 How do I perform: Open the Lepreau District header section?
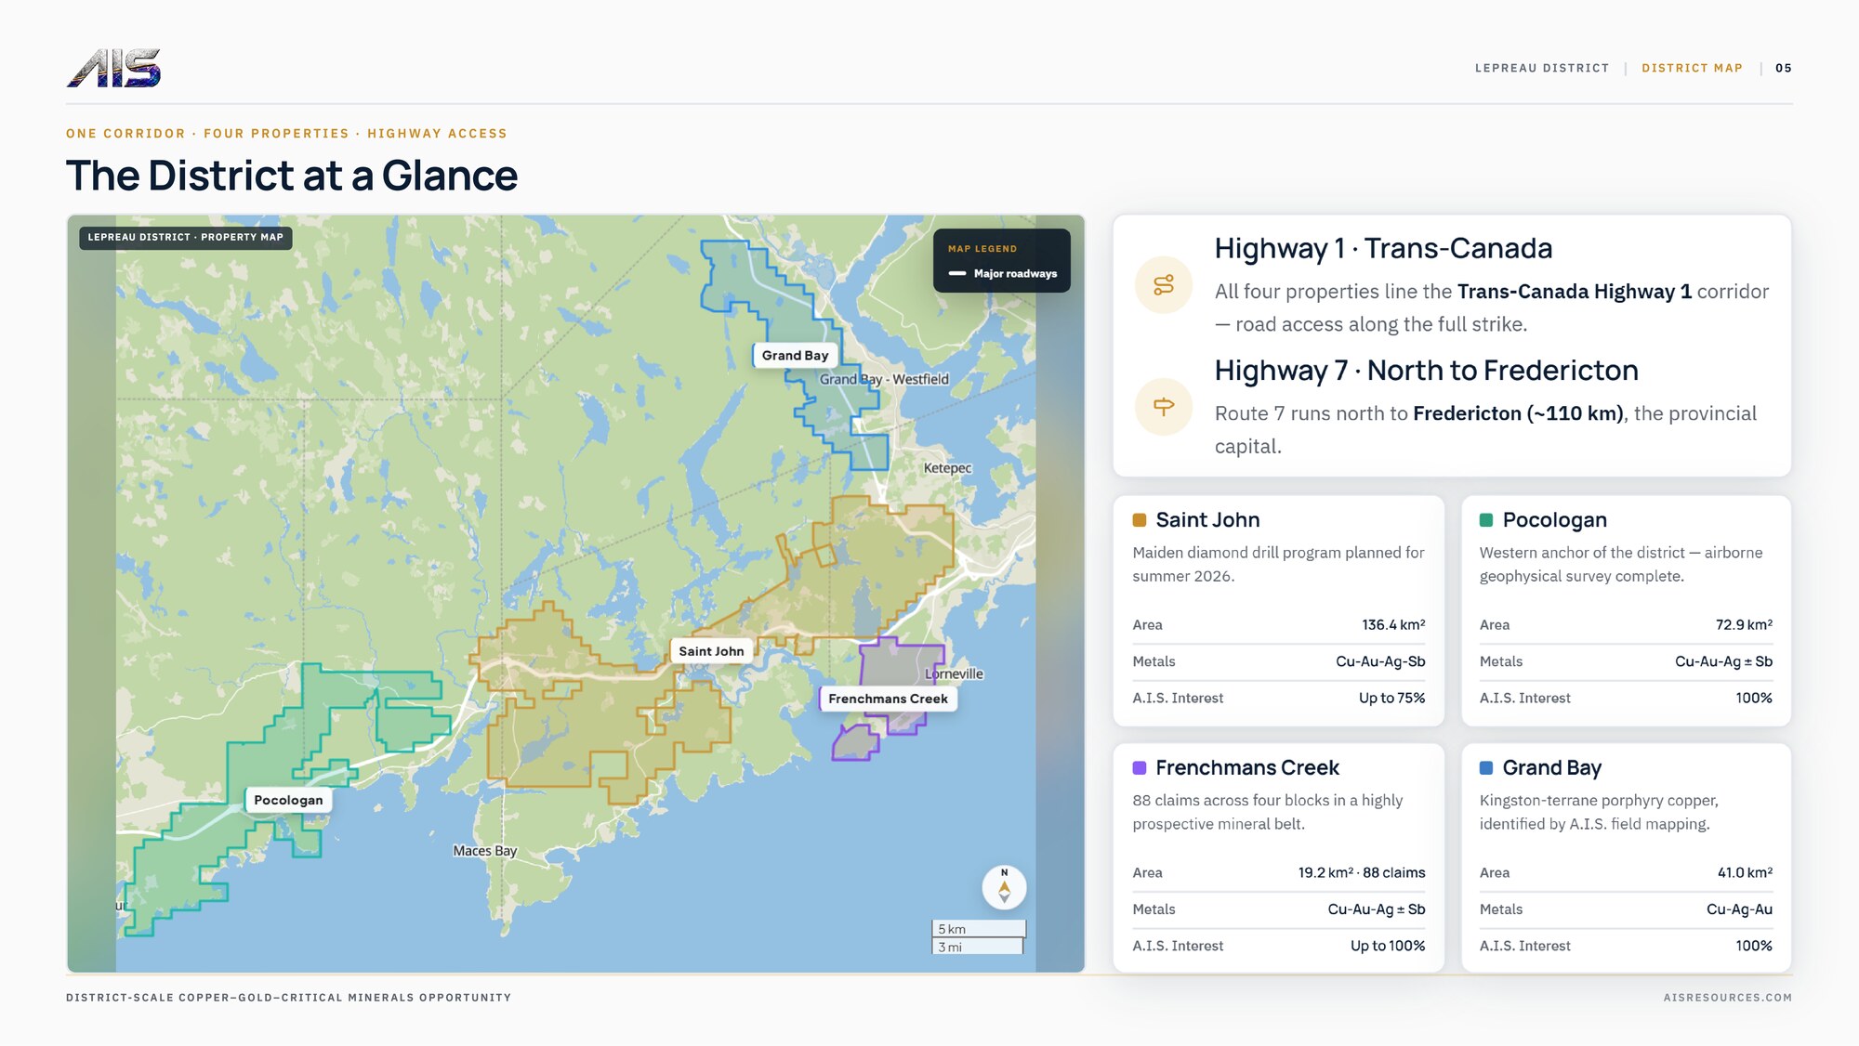[1542, 68]
